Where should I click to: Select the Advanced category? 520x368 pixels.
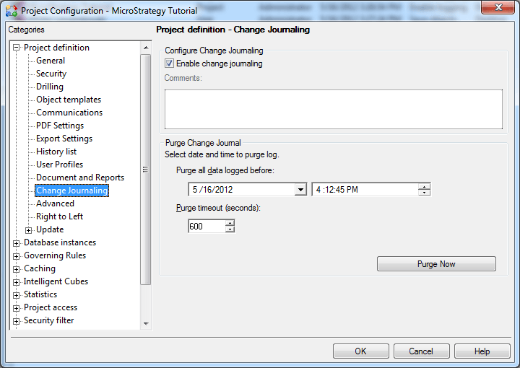tap(55, 203)
